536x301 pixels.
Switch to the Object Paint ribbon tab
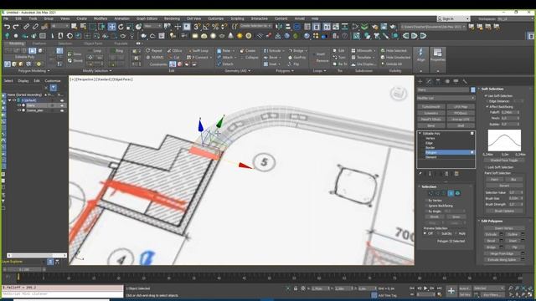(93, 43)
